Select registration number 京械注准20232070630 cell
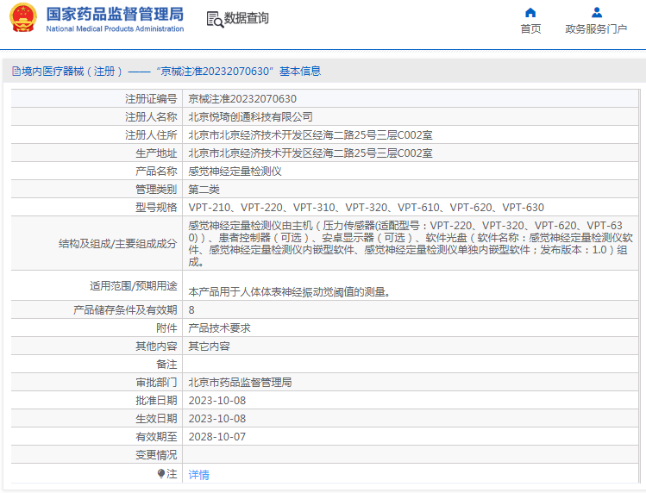The image size is (646, 493). pos(242,99)
